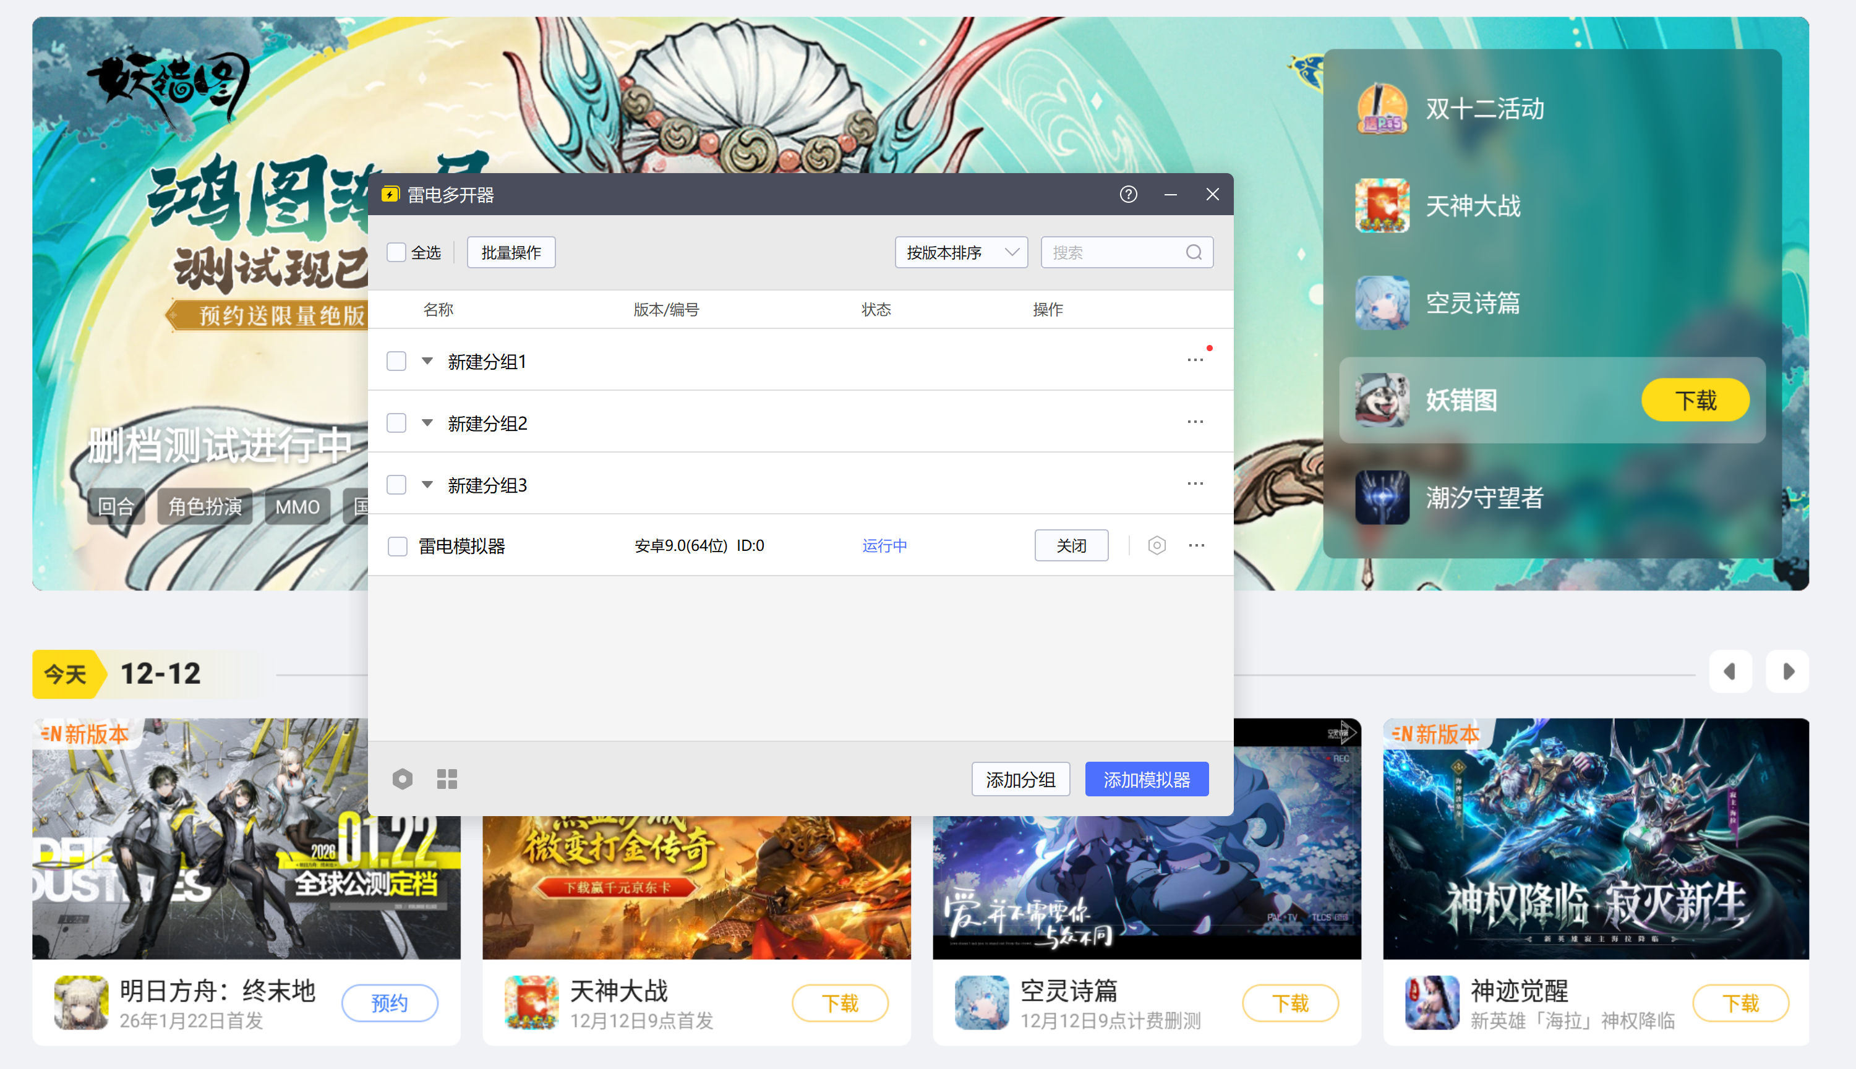1856x1069 pixels.
Task: Open more options for 新建分组1
Action: pos(1194,360)
